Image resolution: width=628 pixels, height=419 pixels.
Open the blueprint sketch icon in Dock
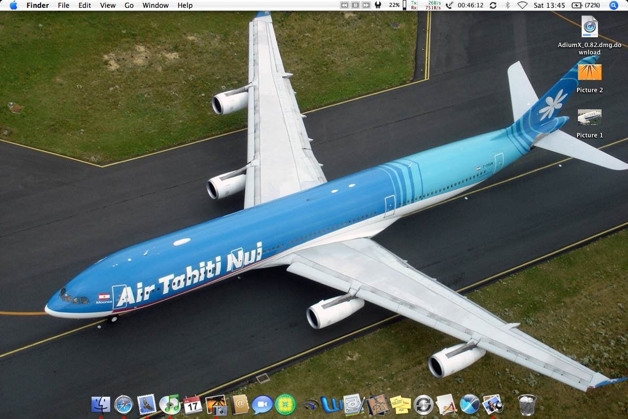click(x=354, y=405)
